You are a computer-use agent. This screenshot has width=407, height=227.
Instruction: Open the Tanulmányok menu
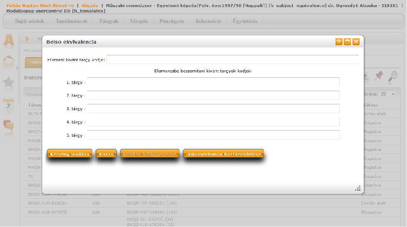(x=72, y=21)
